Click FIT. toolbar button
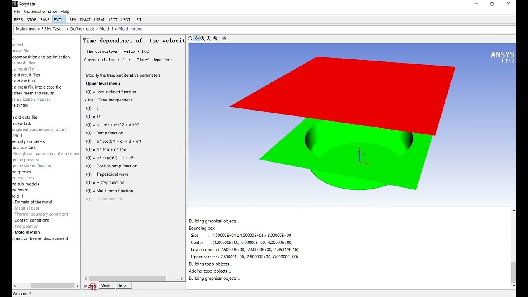 139,20
